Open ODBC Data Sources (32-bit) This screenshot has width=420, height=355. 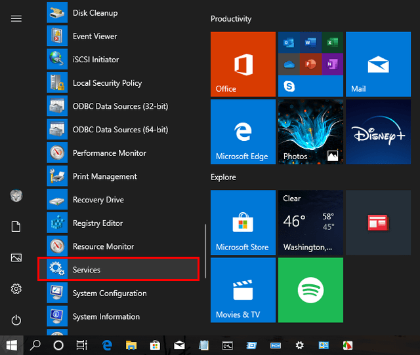tap(122, 106)
